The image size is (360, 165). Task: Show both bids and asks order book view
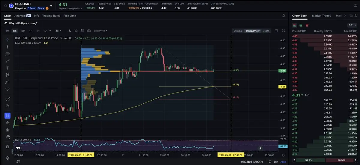(295, 25)
